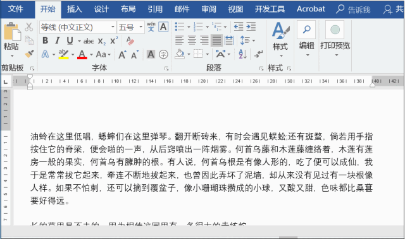Apply red font color

click(82, 54)
